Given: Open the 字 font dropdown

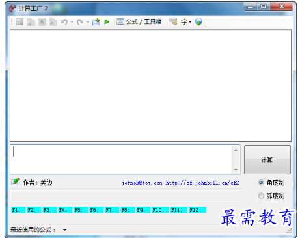Looking at the screenshot, I should click(186, 21).
